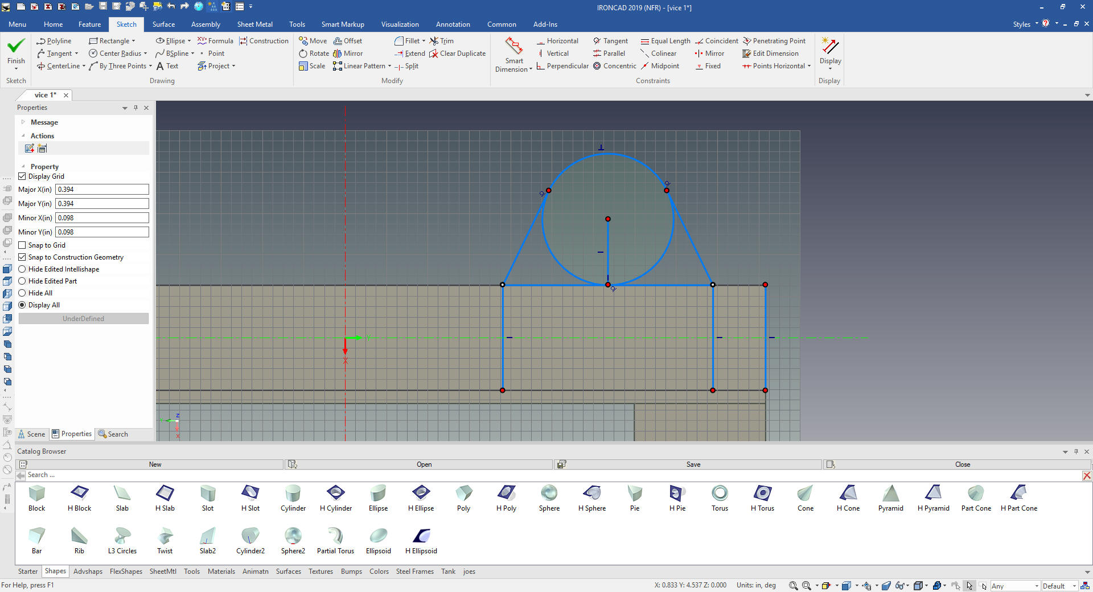Select Hide Edited Part option
Screen dimensions: 1093x592
coord(22,281)
